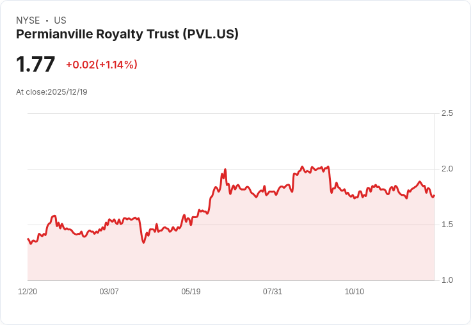The image size is (471, 325).
Task: Click the 12/20 date axis label
Action: (x=28, y=292)
